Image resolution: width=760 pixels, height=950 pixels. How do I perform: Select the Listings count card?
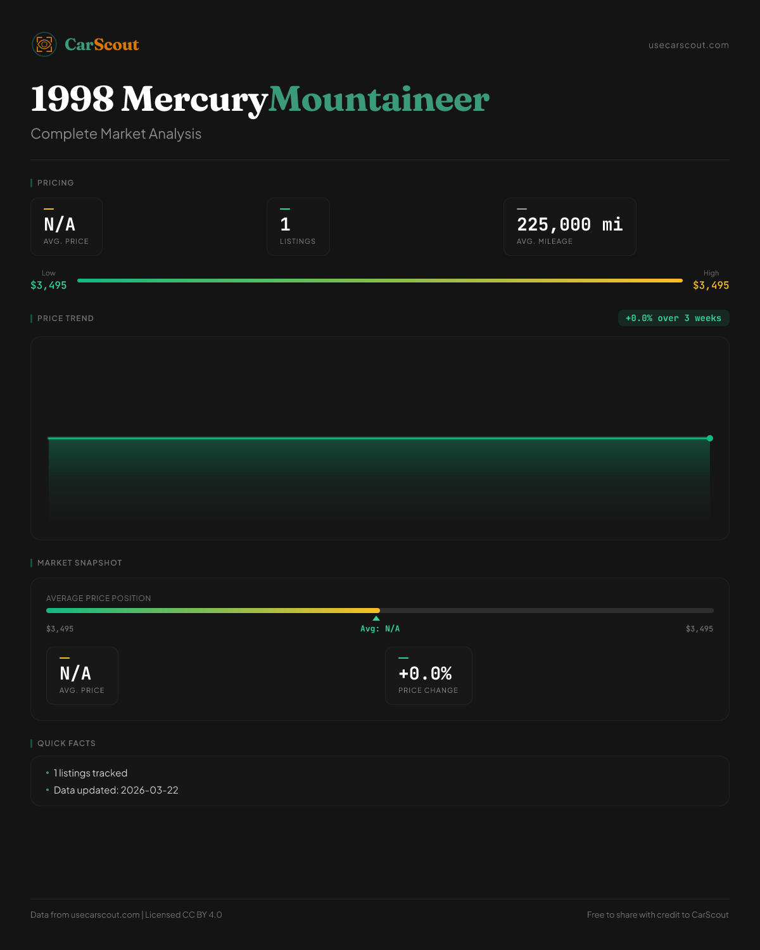[x=298, y=227]
